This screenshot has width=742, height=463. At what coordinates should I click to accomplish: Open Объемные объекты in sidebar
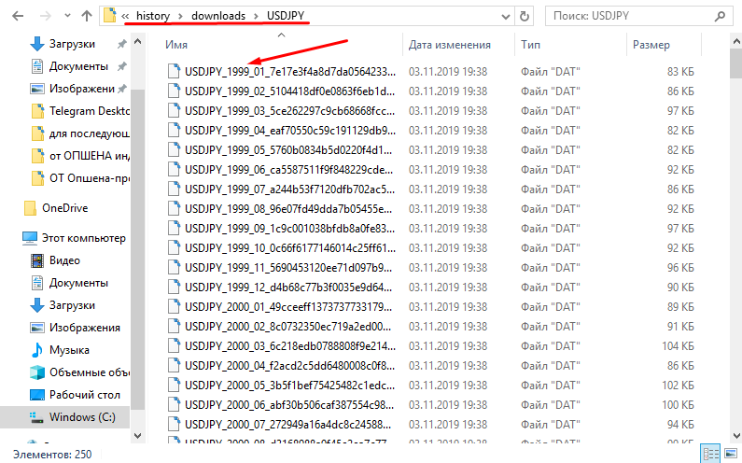(89, 372)
